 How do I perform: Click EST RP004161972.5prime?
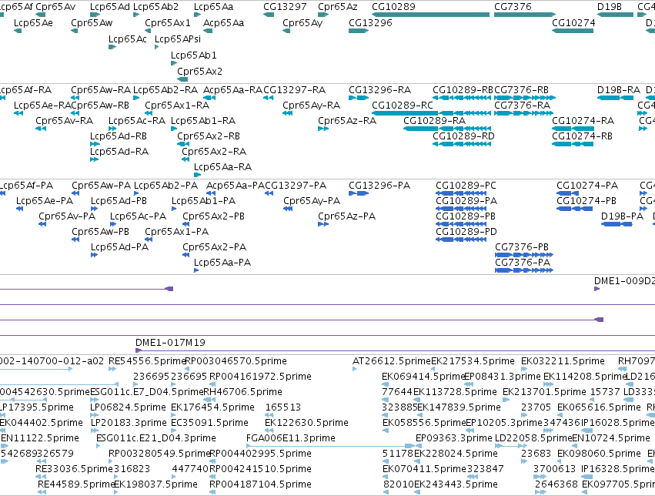pyautogui.click(x=212, y=384)
